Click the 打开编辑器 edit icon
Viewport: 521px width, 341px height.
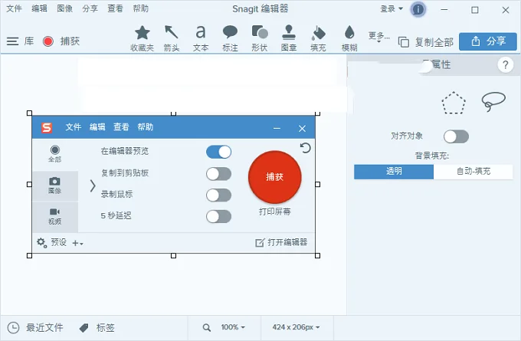[260, 243]
